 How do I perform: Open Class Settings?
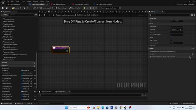point(61,8)
